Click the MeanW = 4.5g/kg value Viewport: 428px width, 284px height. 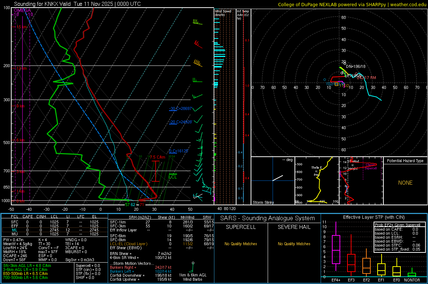click(17, 244)
